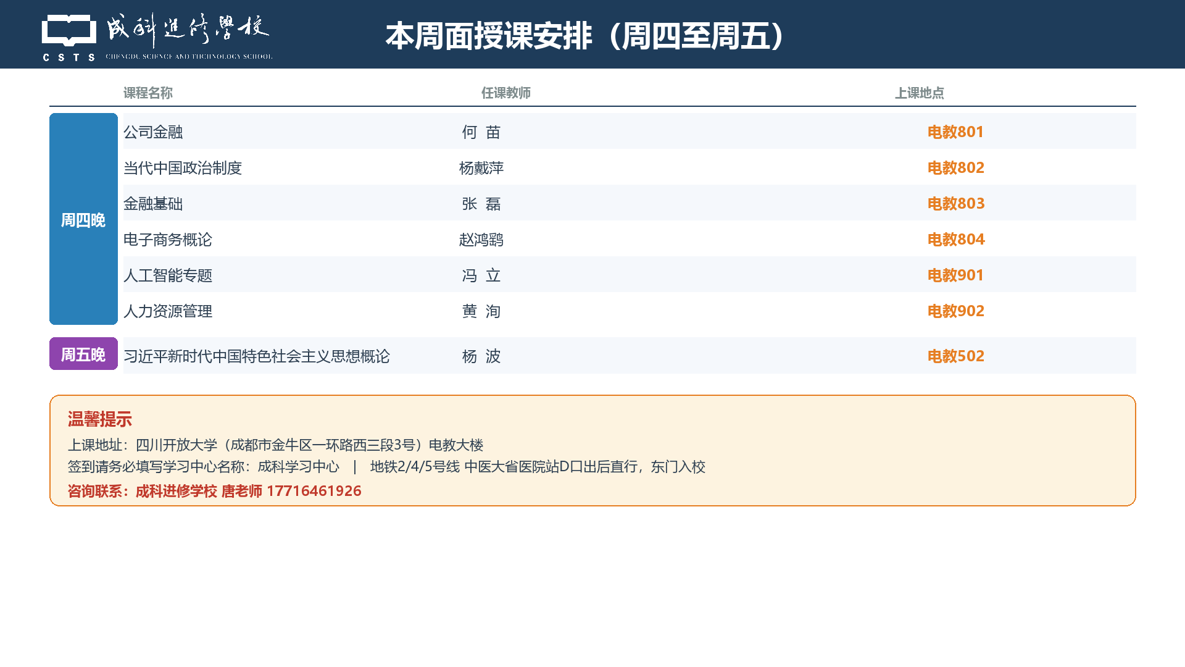Image resolution: width=1185 pixels, height=667 pixels.
Task: Select course name 公司金融
Action: coord(153,132)
